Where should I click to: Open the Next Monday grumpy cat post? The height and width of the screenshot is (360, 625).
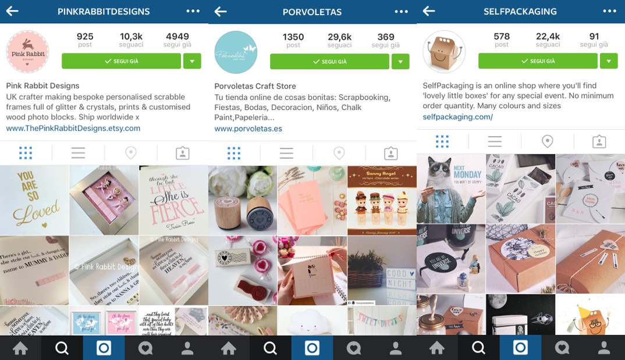coord(451,189)
